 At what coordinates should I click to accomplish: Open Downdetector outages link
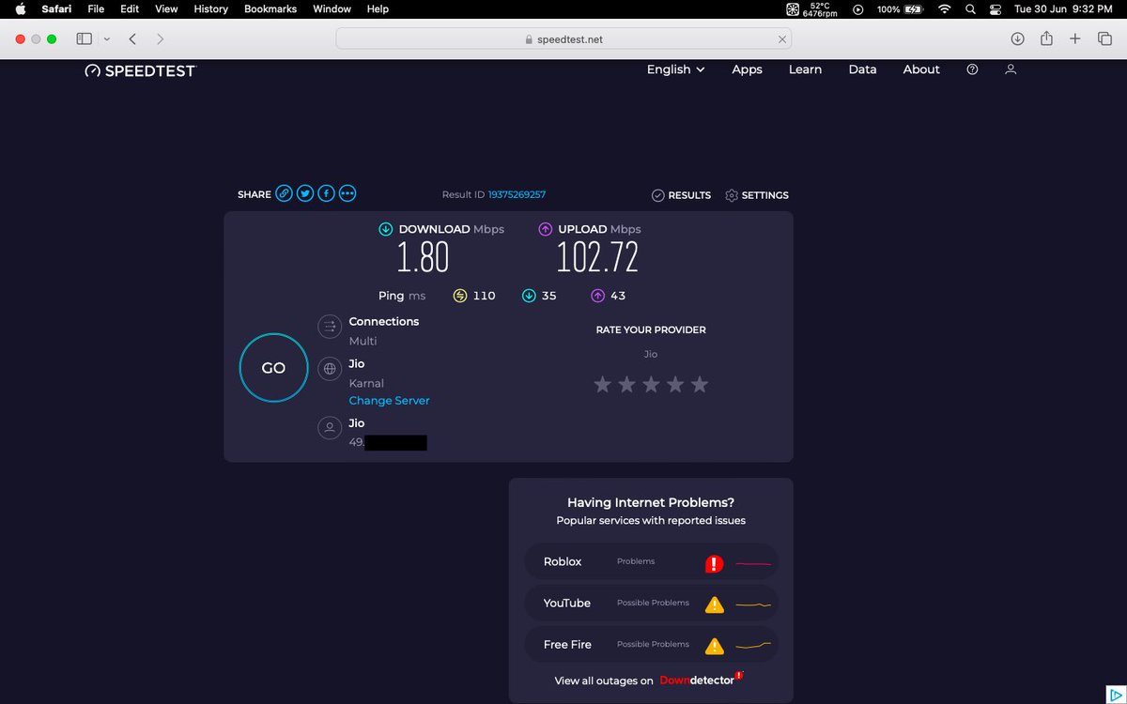pyautogui.click(x=701, y=680)
